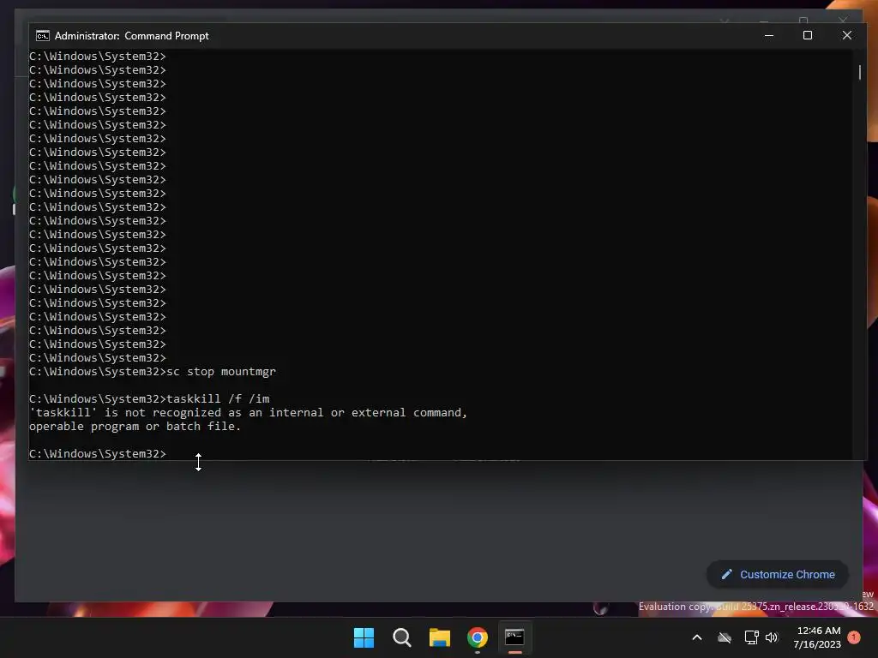Maximize the Command Prompt window
The width and height of the screenshot is (878, 658).
pos(808,35)
